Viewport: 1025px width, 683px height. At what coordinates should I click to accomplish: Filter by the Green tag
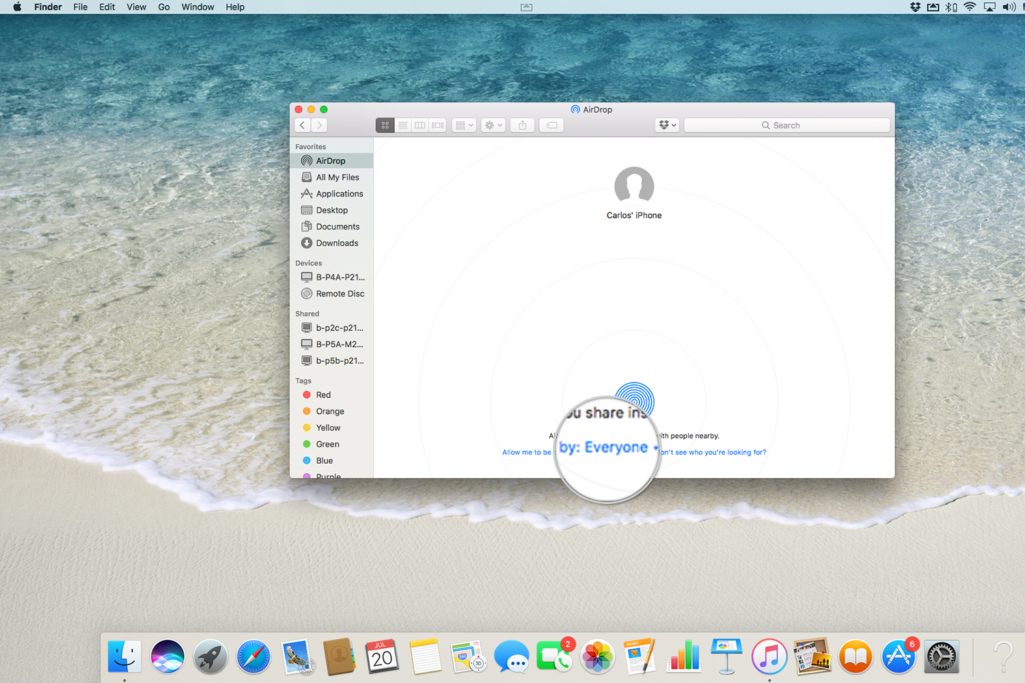[x=331, y=444]
